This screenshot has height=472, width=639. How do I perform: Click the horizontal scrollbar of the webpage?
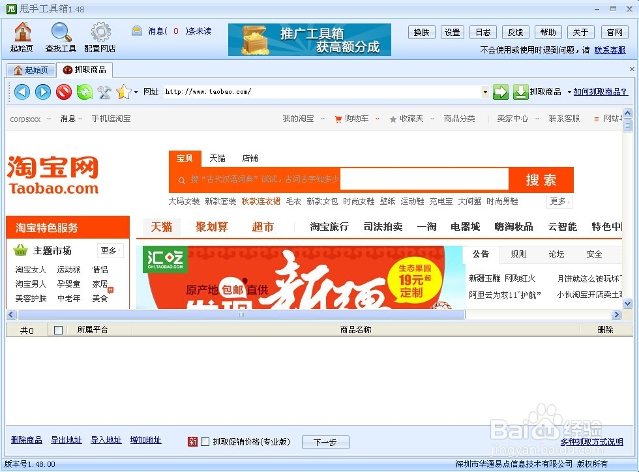click(241, 315)
